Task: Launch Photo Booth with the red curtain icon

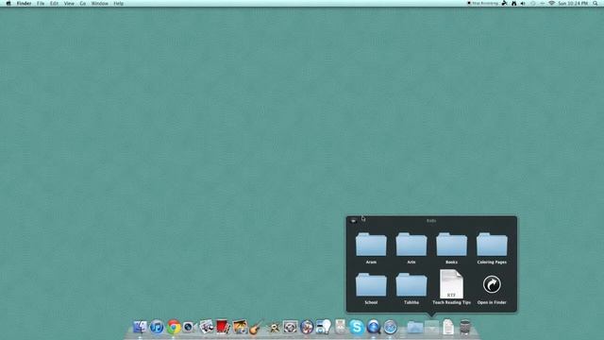Action: tap(223, 327)
